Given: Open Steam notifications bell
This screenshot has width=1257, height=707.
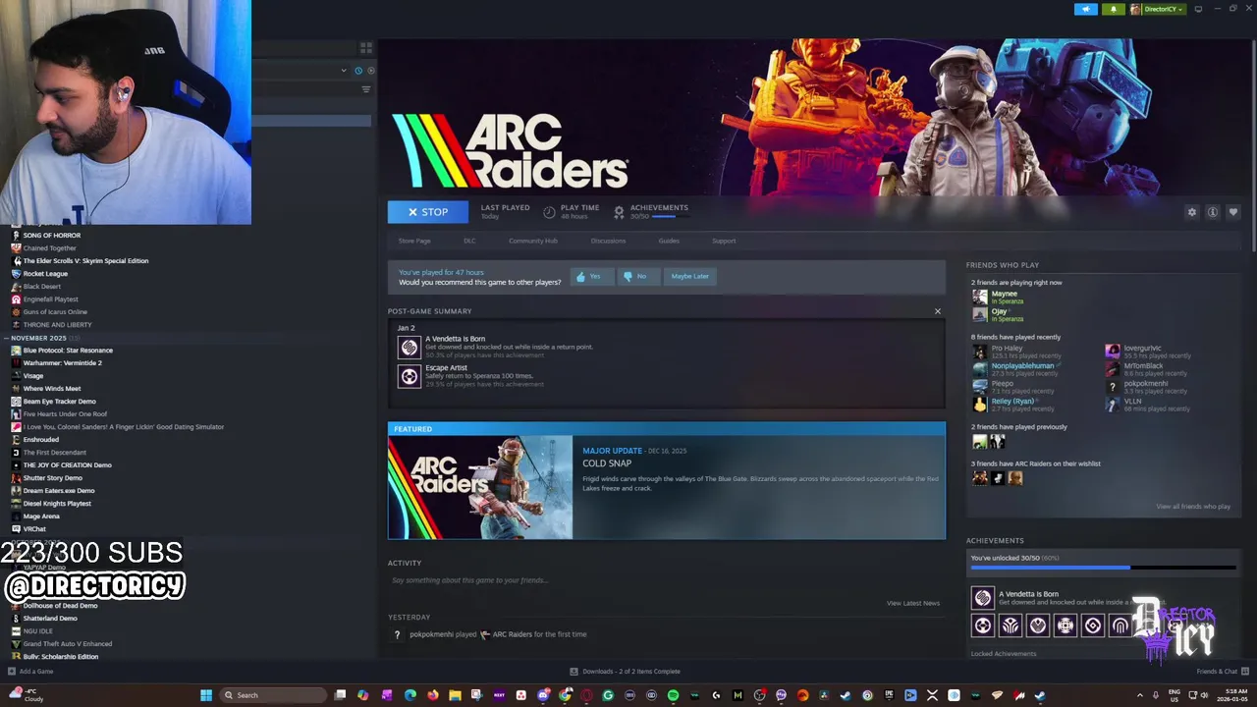Looking at the screenshot, I should coord(1114,9).
